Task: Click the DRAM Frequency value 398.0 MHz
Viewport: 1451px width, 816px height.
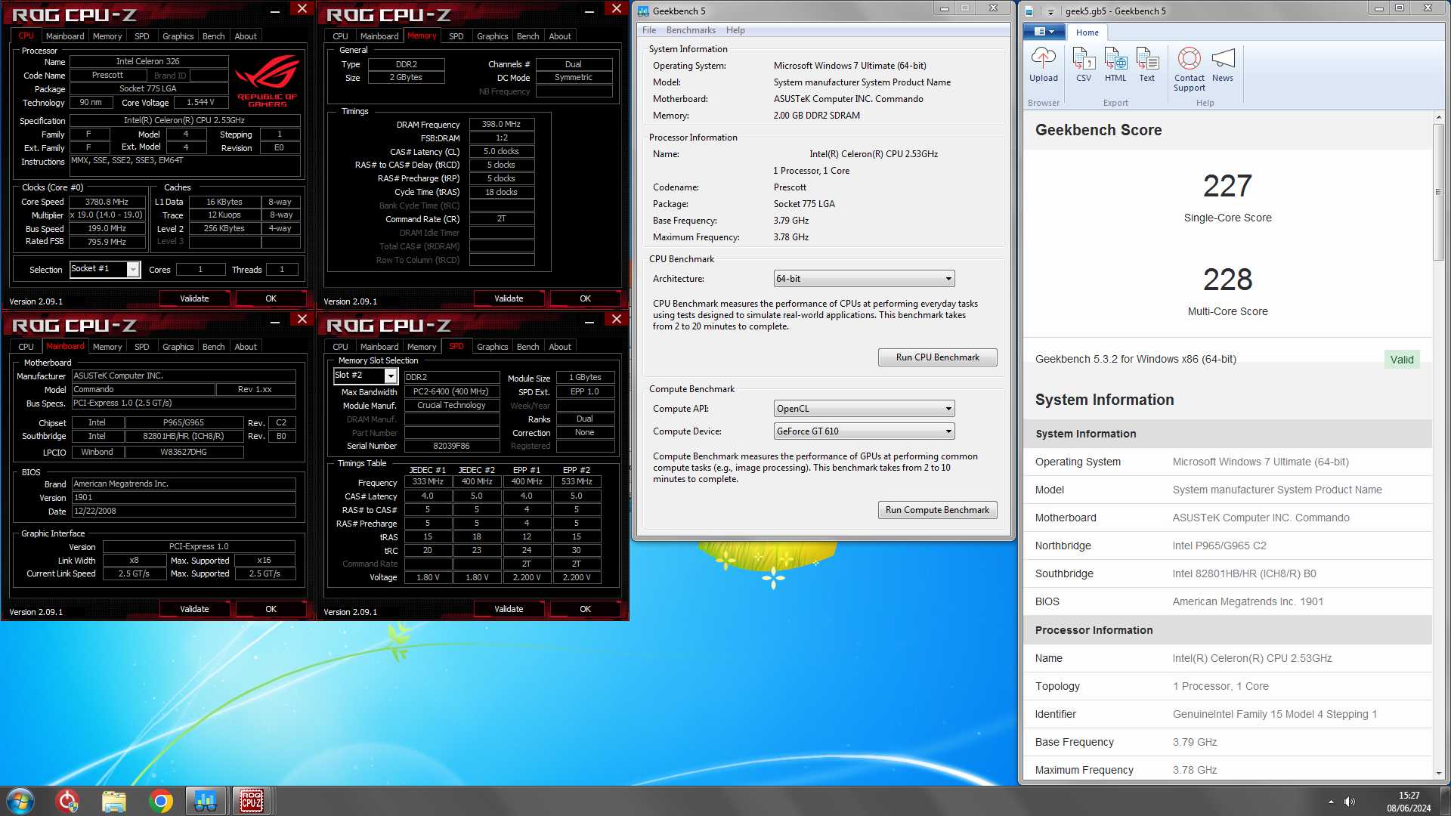Action: click(x=501, y=124)
